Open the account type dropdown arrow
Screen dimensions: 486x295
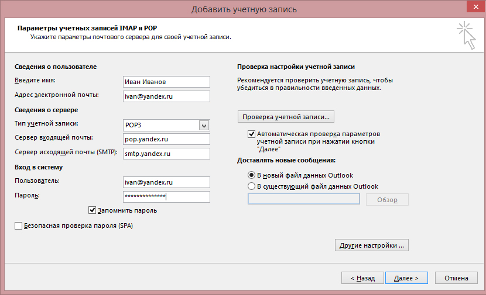pyautogui.click(x=204, y=125)
